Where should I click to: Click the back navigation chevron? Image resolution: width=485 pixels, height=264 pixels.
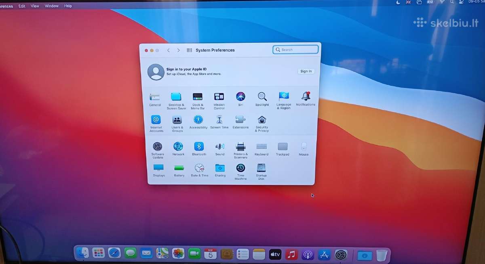click(x=169, y=50)
